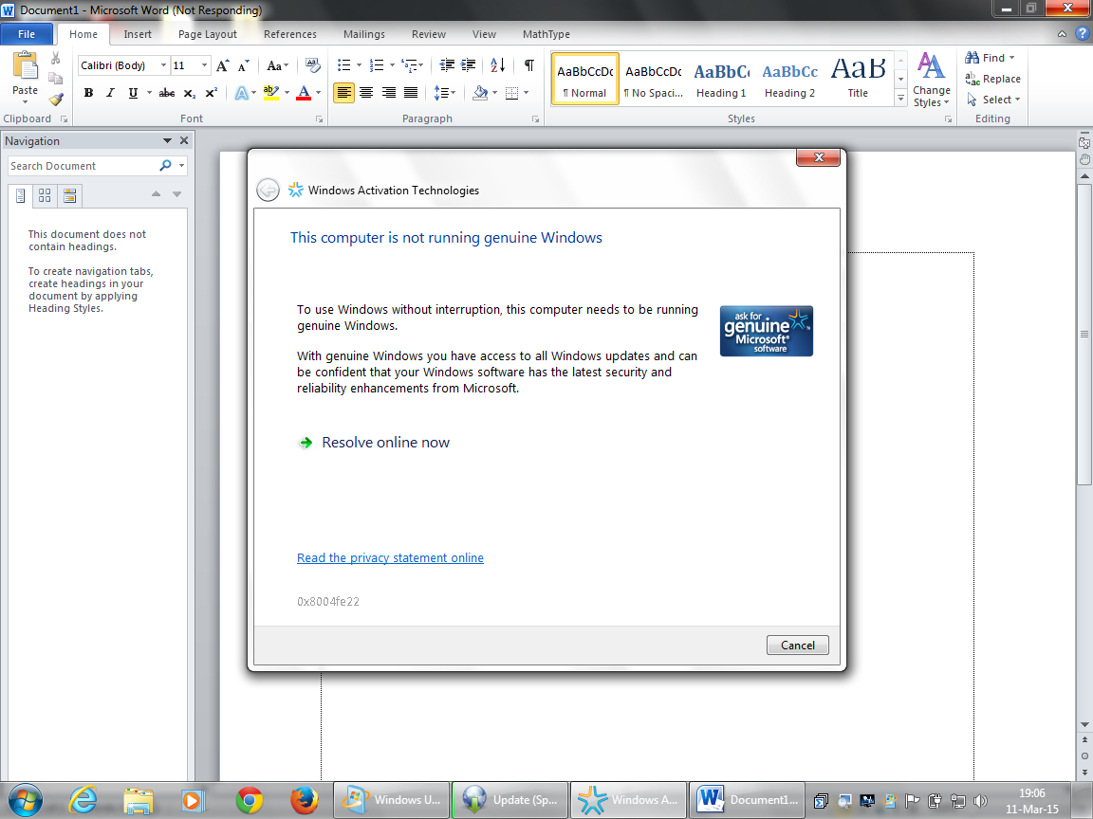Click the Shrink Font icon
Viewport: 1093px width, 819px height.
click(x=243, y=65)
